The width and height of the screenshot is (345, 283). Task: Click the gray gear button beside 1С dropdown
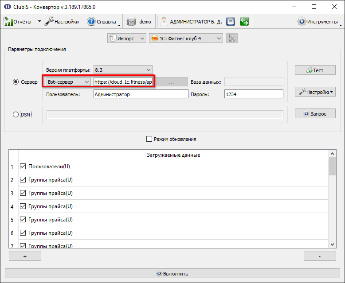click(x=232, y=39)
